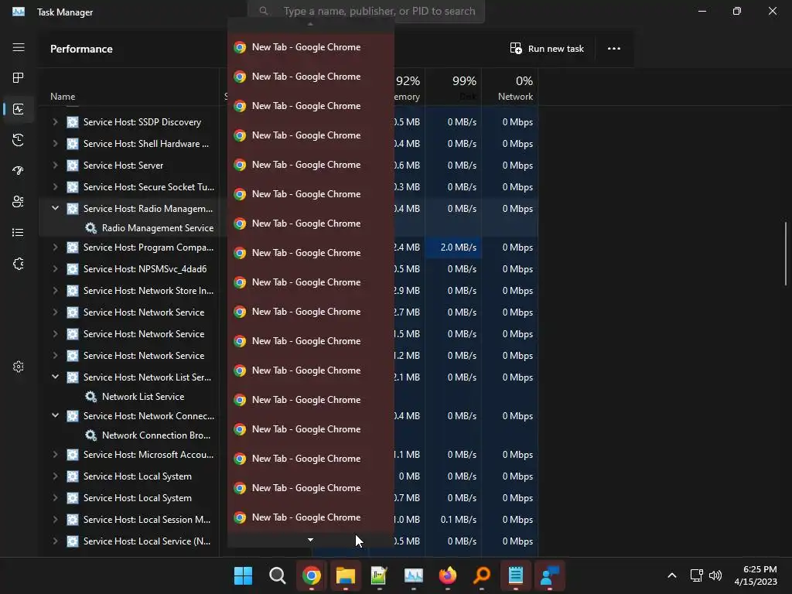The image size is (792, 594).
Task: Click the Windows Start button
Action: click(x=243, y=575)
